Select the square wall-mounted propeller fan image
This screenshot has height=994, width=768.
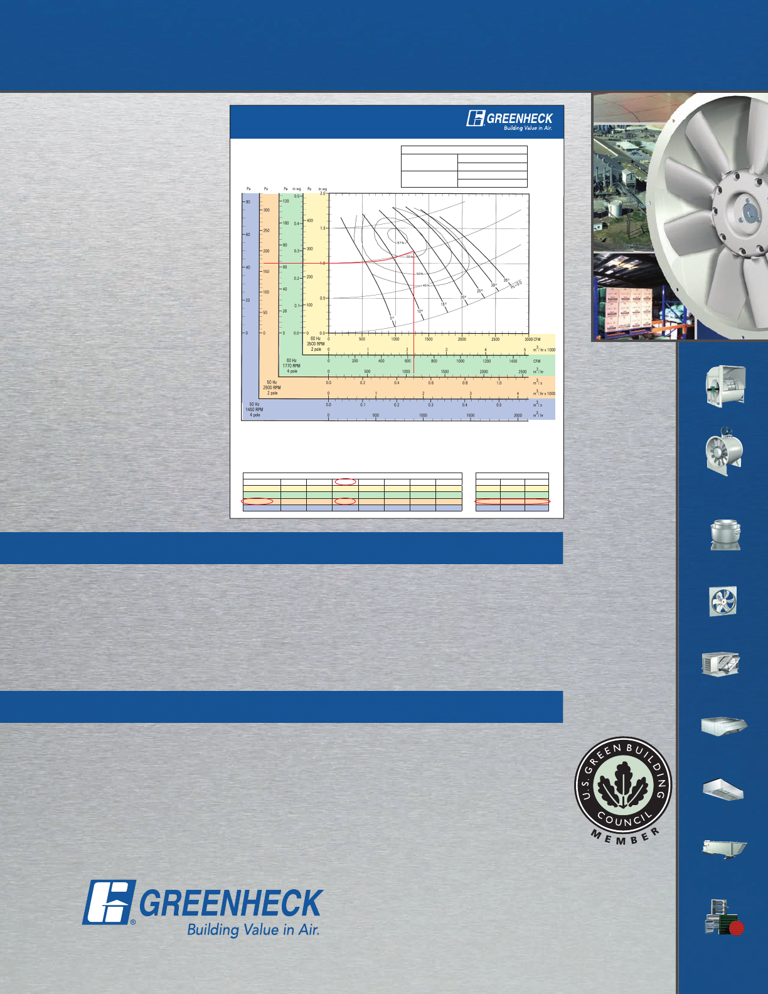tap(723, 601)
